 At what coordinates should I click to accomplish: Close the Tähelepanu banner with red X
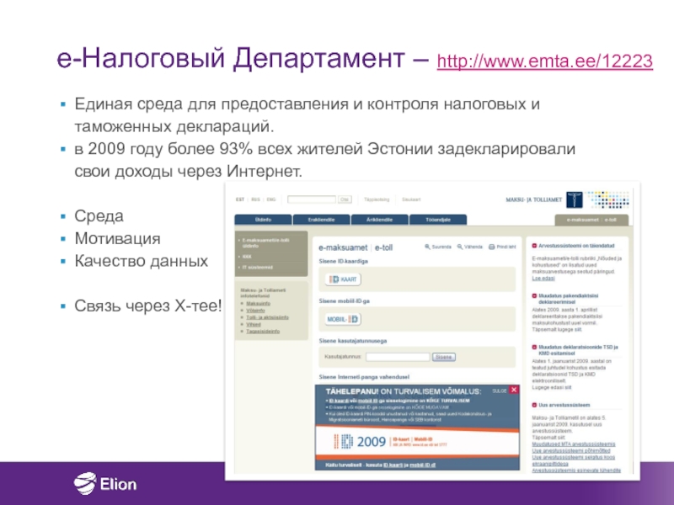tap(514, 390)
